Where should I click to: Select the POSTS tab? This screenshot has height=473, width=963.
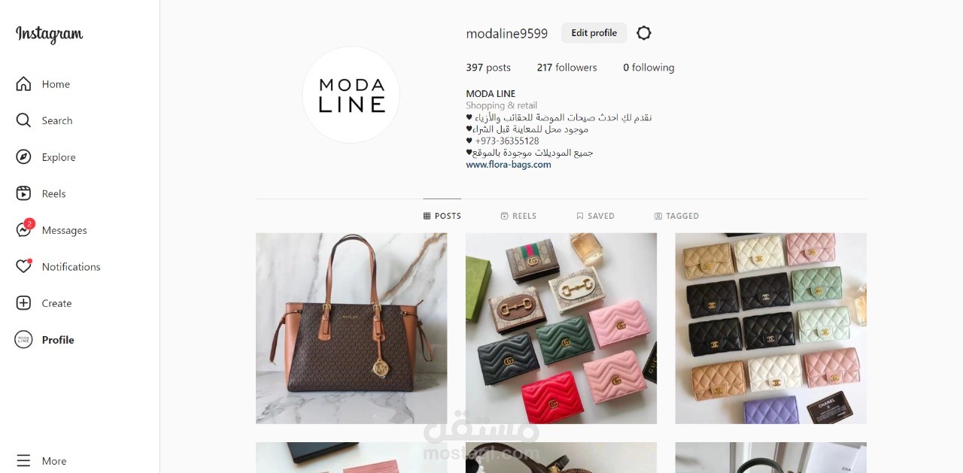pyautogui.click(x=442, y=216)
